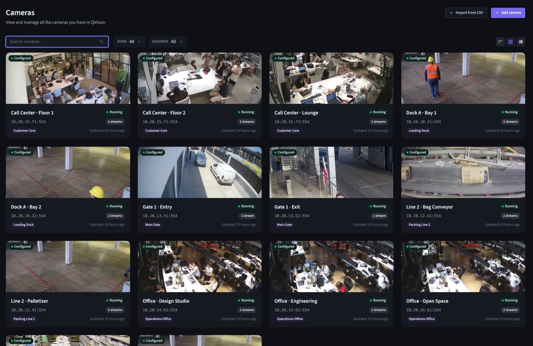This screenshot has height=346, width=533.
Task: Open Line 2 · Palletizer thumbnail
Action: coord(68,266)
